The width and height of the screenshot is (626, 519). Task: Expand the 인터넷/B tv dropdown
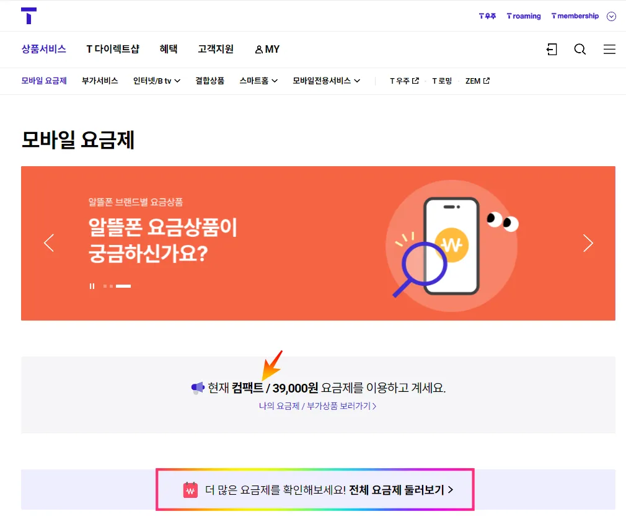157,81
